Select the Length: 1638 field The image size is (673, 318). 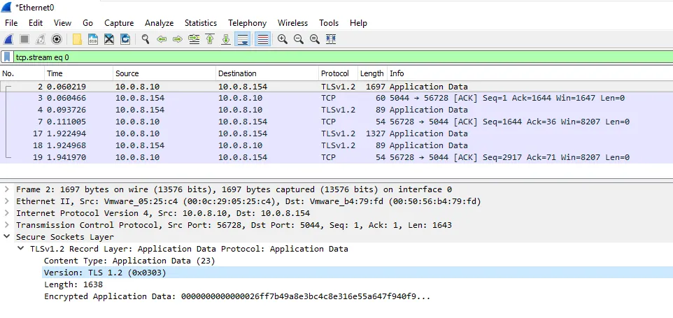tap(73, 284)
